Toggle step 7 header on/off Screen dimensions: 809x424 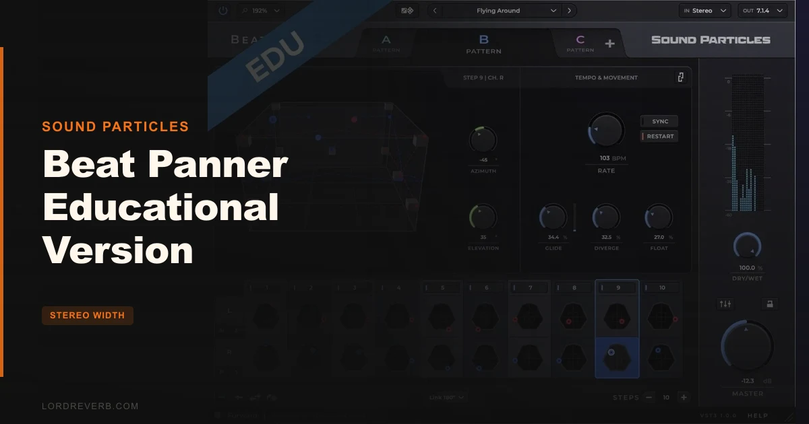coord(530,287)
